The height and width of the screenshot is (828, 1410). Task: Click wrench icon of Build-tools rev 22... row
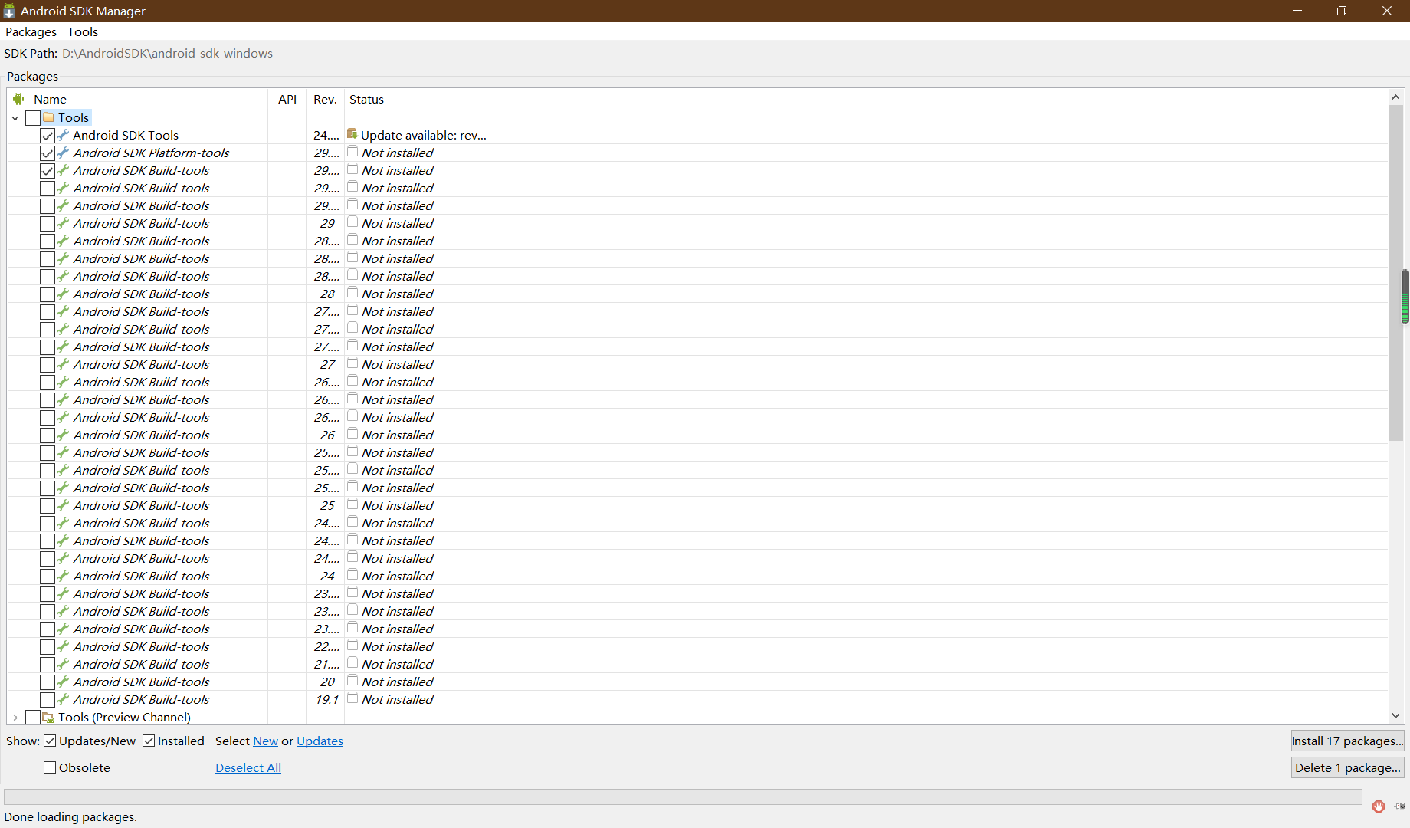64,646
